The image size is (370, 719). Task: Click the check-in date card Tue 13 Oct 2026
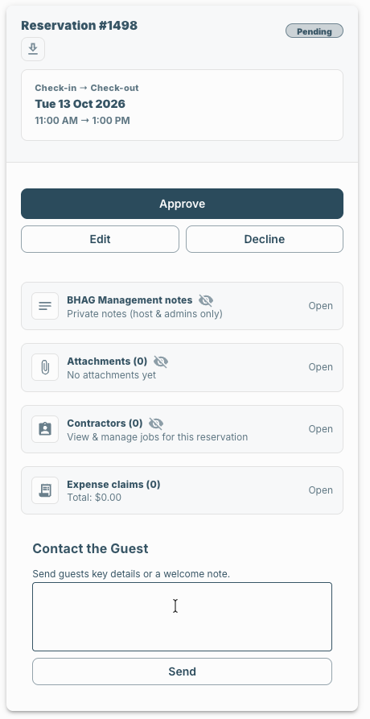pyautogui.click(x=182, y=105)
